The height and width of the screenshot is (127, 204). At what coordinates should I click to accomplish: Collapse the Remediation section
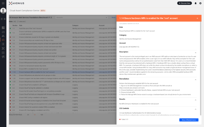tap(196, 80)
